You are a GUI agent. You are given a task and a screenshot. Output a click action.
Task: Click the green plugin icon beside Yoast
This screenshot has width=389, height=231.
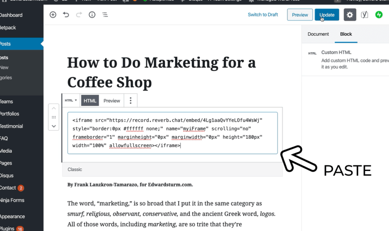(379, 14)
